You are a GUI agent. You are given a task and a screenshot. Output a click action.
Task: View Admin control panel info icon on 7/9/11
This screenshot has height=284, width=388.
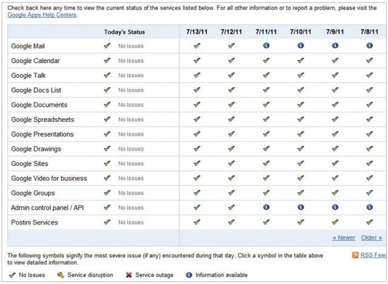335,207
